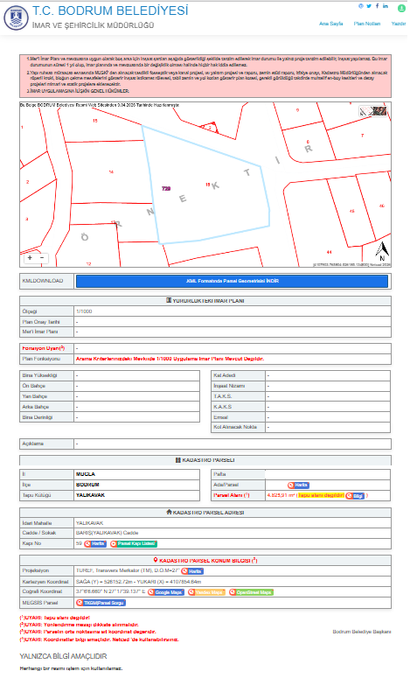Open the LinkedIn share icon

[385, 6]
